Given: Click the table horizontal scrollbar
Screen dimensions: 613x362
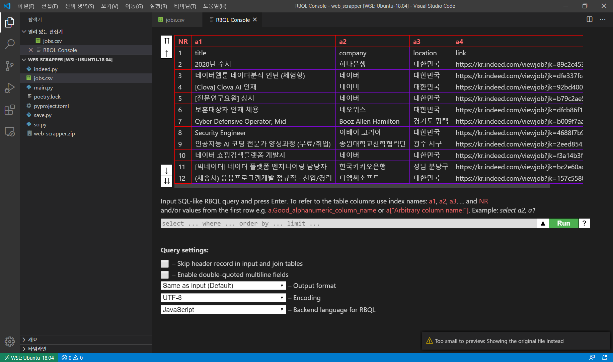Looking at the screenshot, I should [362, 186].
